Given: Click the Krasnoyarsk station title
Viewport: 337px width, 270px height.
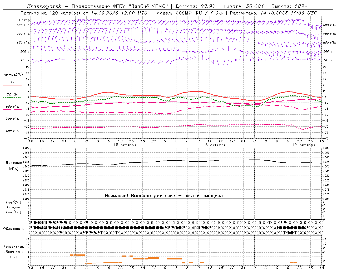Looking at the screenshot, I should pyautogui.click(x=44, y=6).
